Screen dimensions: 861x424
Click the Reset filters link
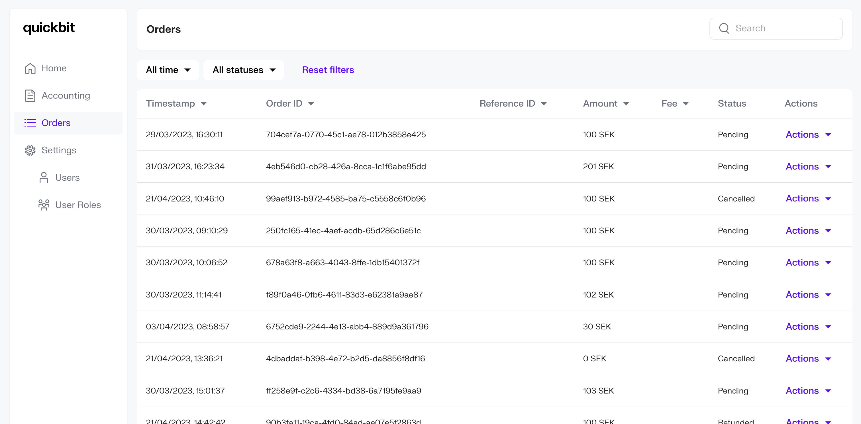(328, 70)
